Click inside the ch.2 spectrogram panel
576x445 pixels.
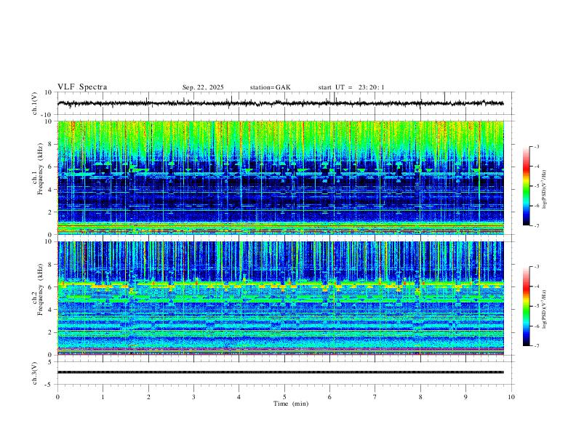click(281, 298)
